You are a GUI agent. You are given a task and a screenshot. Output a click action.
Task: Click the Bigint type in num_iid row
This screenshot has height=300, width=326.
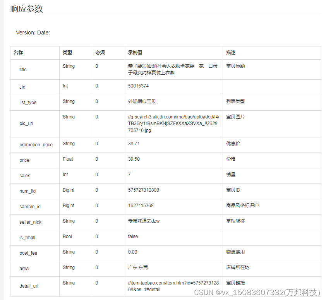tap(69, 190)
